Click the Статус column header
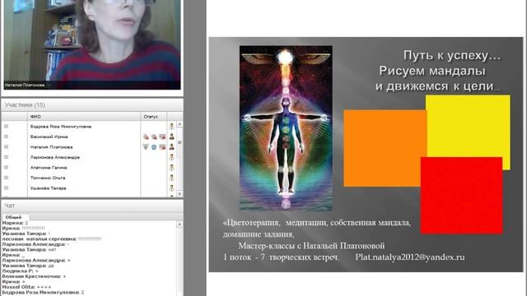This screenshot has width=527, height=296. point(154,117)
